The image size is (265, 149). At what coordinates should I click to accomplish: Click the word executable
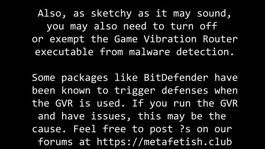click(x=64, y=52)
